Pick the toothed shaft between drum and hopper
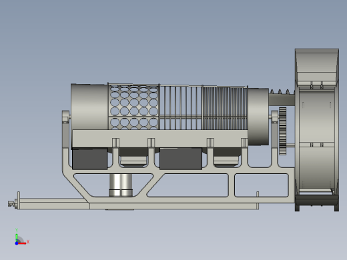The width and height of the screenshot is (347, 260). (x=282, y=98)
